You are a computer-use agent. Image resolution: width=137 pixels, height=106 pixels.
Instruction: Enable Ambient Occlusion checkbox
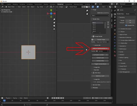[120, 29]
